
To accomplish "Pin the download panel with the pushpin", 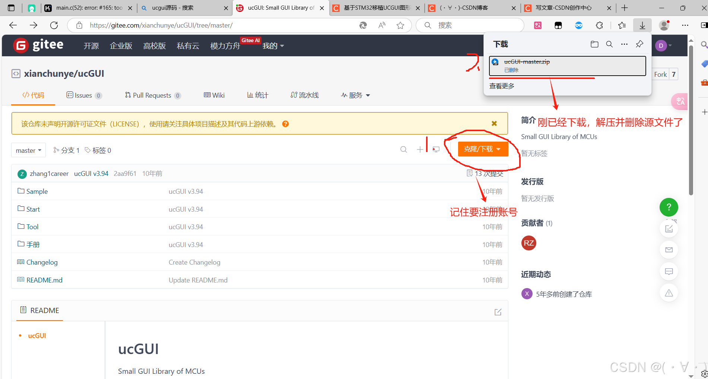I will [639, 44].
